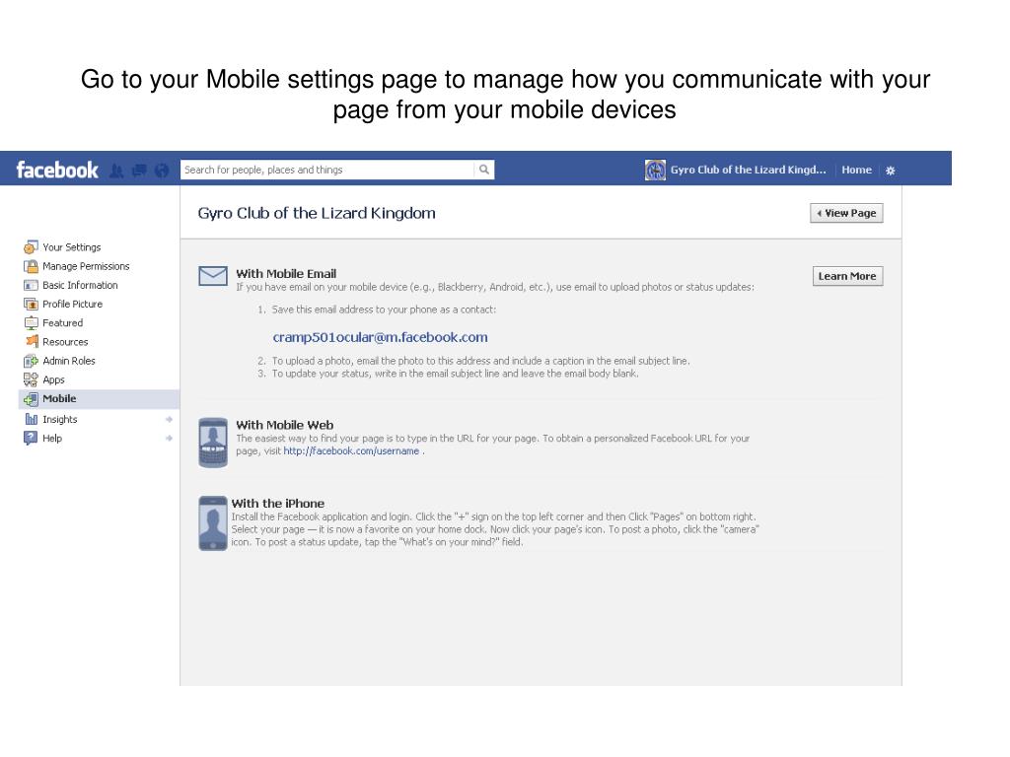Click the Your Settings icon

coord(31,247)
